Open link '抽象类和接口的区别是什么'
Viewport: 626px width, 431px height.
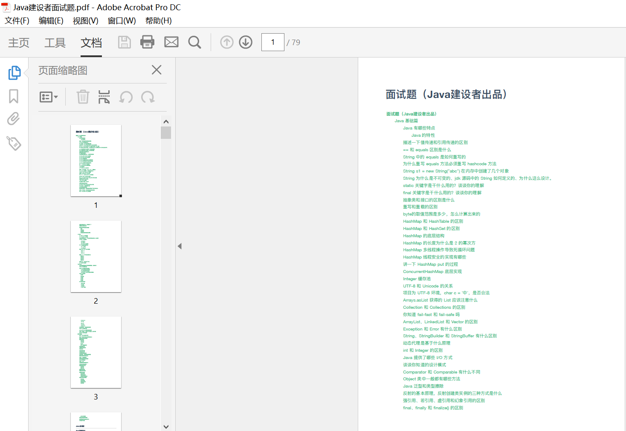[429, 200]
